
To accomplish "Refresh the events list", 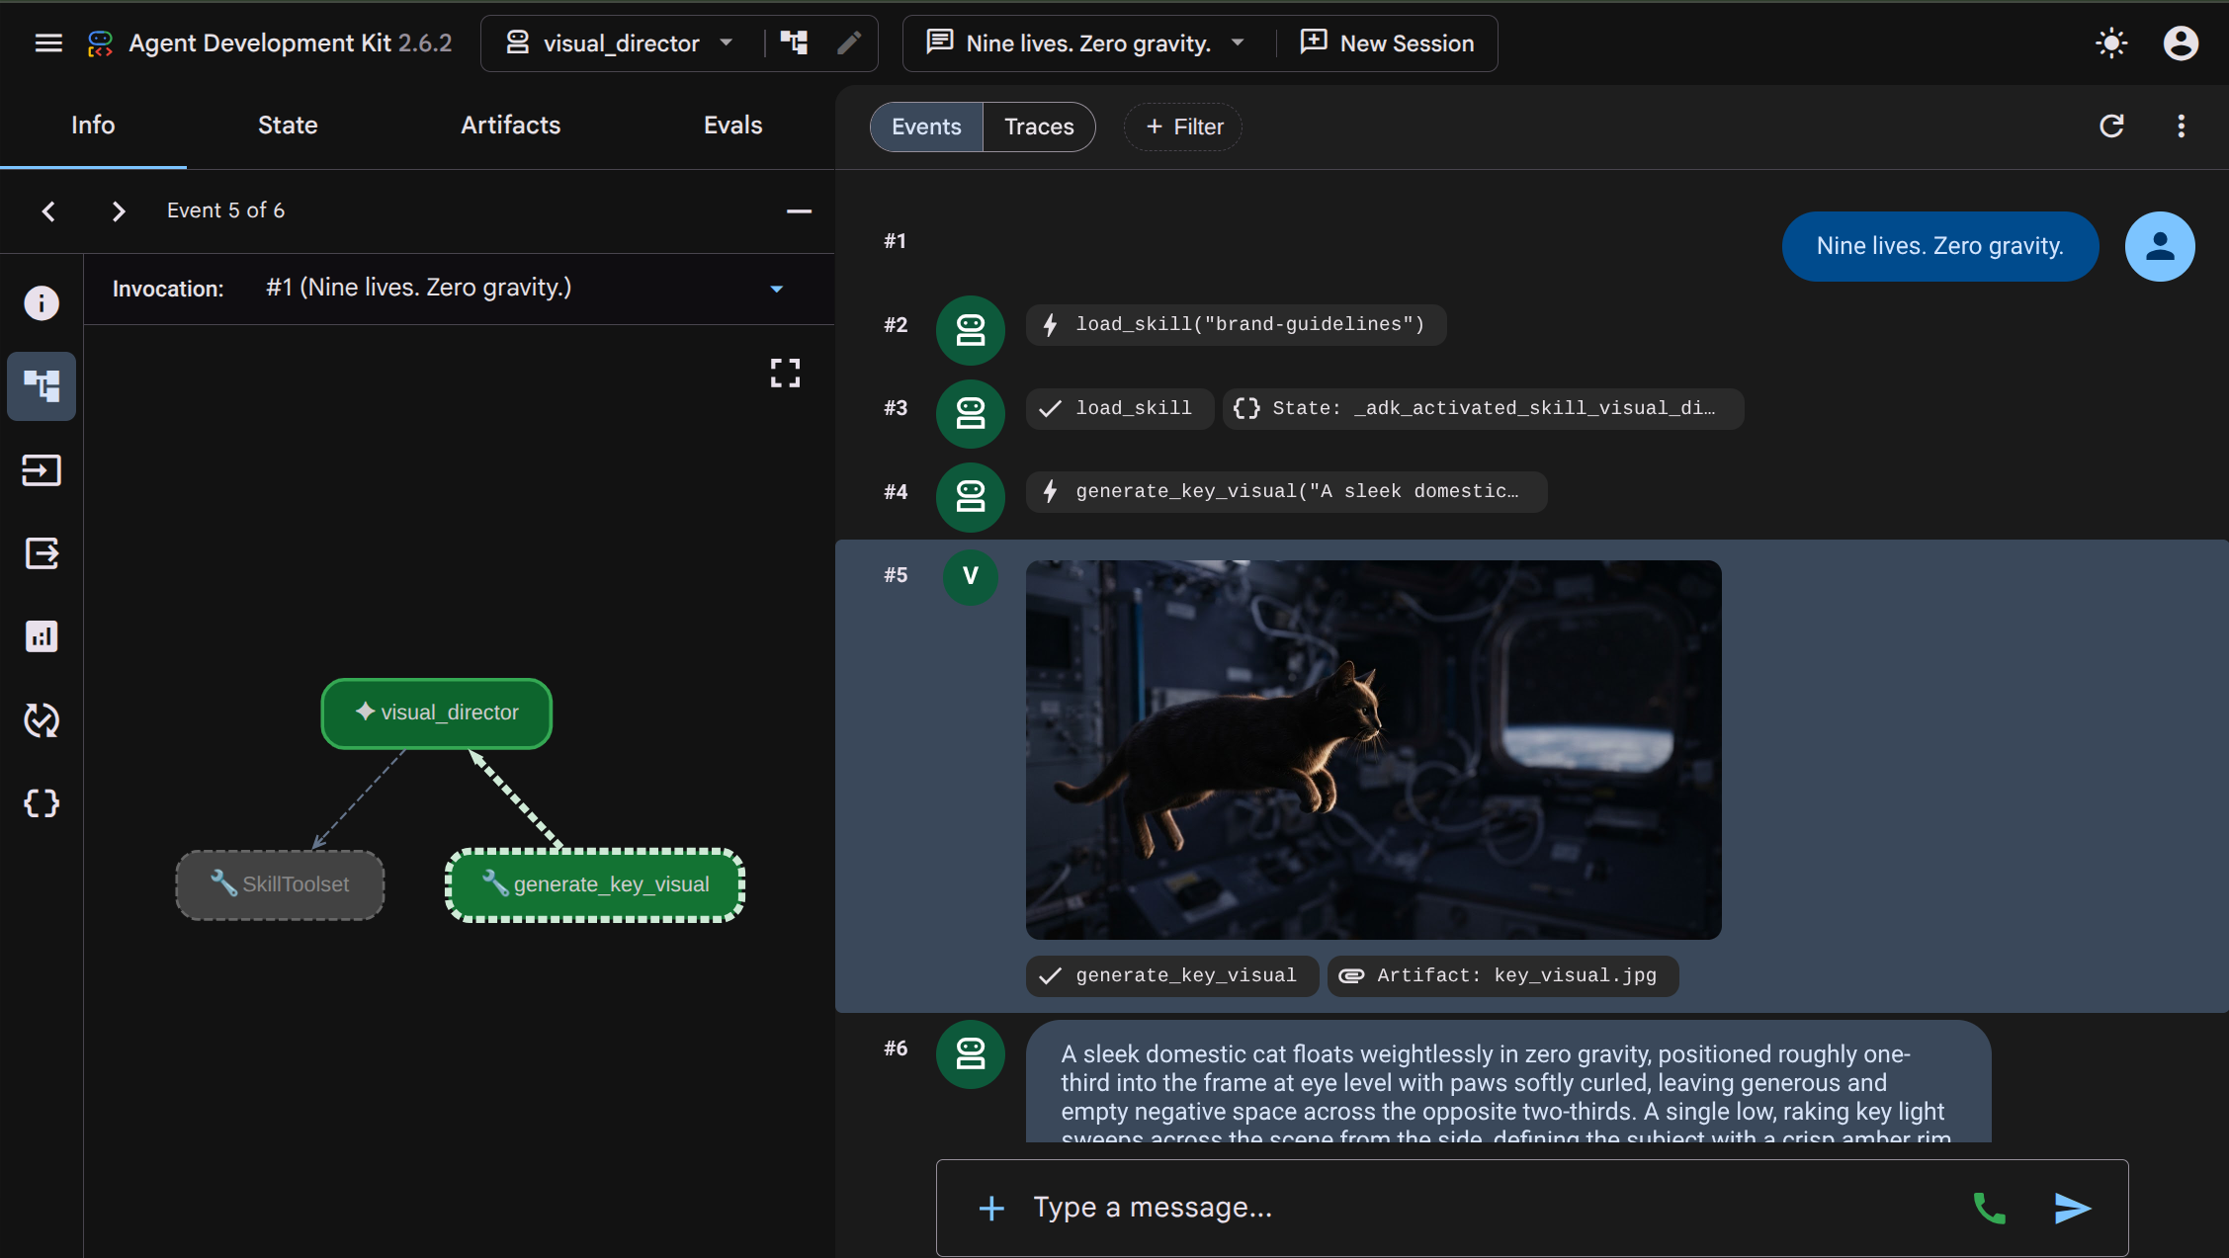I will 2112,126.
